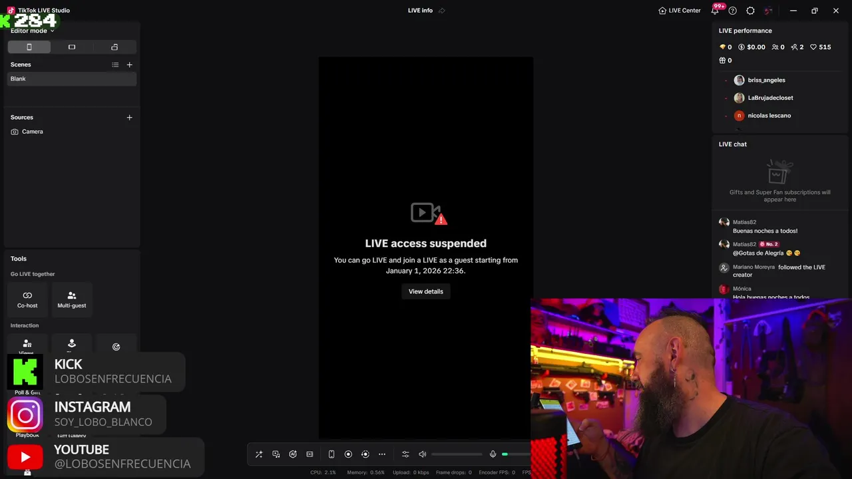The height and width of the screenshot is (479, 852).
Task: Open the media and music tool
Action: (276, 454)
